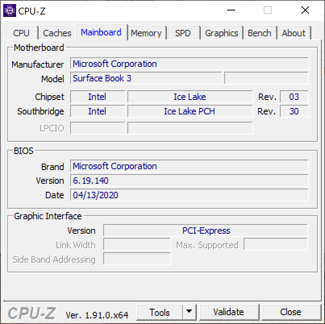Select the Mainboard tab
This screenshot has height=324, width=325.
click(x=101, y=32)
